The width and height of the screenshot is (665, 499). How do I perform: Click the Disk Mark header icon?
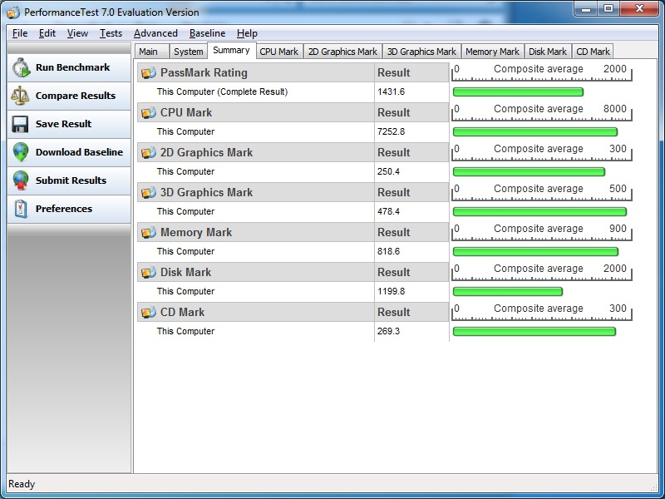pyautogui.click(x=149, y=273)
